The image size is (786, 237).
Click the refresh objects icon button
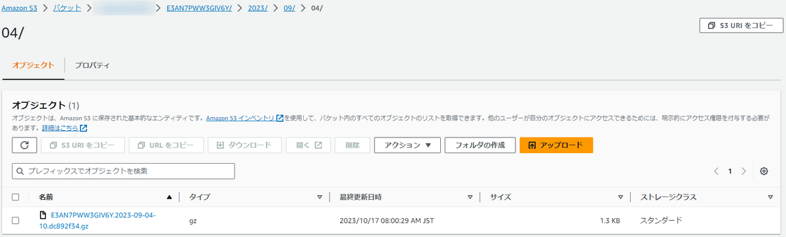pos(24,145)
